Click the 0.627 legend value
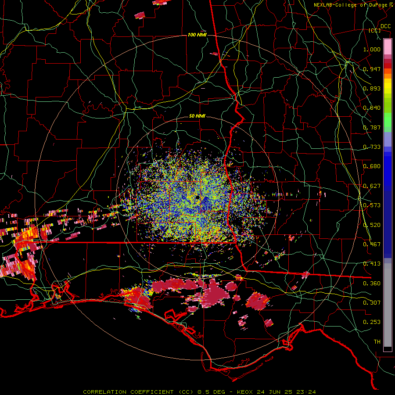Viewport: 395px width, 395px height. coord(372,186)
